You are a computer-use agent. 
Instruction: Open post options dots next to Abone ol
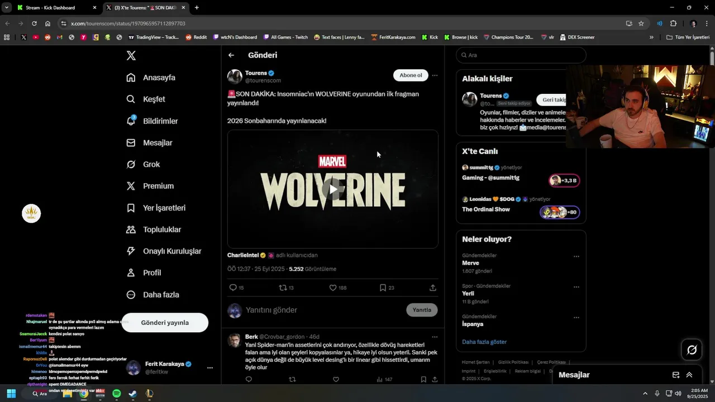(x=435, y=75)
